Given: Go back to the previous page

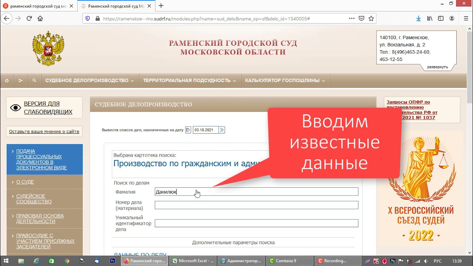Looking at the screenshot, I should [x=7, y=18].
